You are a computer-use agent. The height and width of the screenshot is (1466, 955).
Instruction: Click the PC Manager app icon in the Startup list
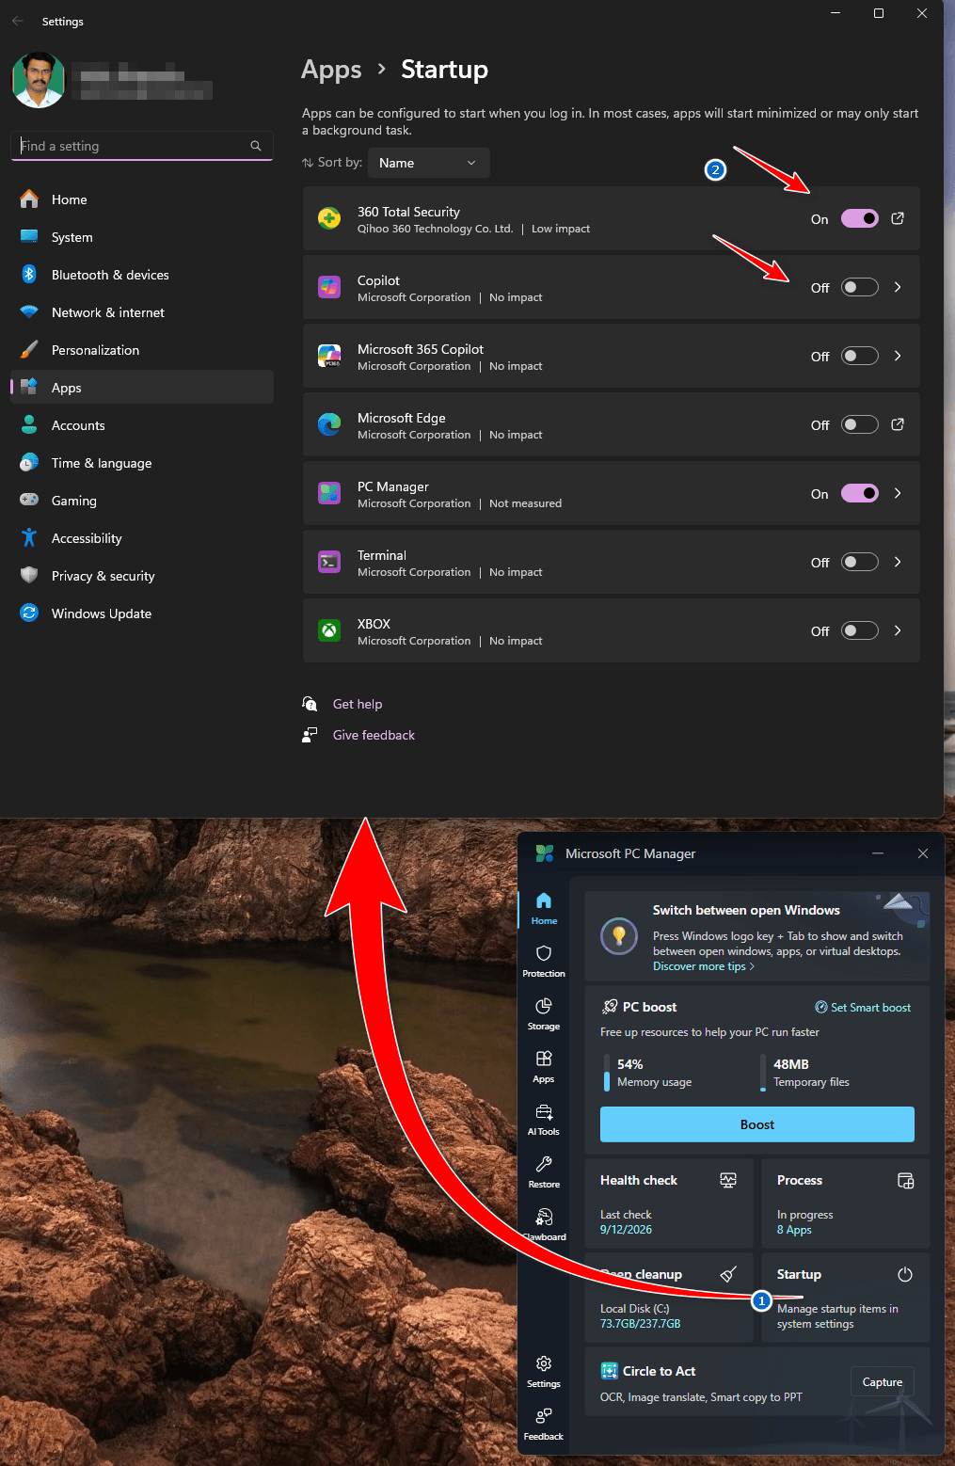(x=329, y=493)
